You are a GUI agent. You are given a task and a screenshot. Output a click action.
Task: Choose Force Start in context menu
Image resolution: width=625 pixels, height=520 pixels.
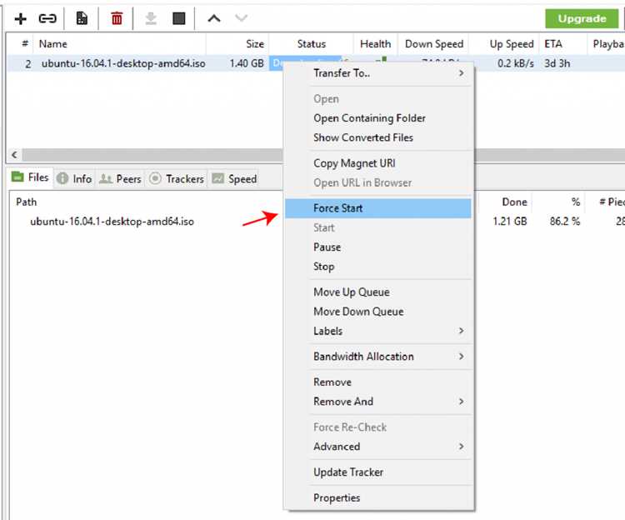point(377,208)
